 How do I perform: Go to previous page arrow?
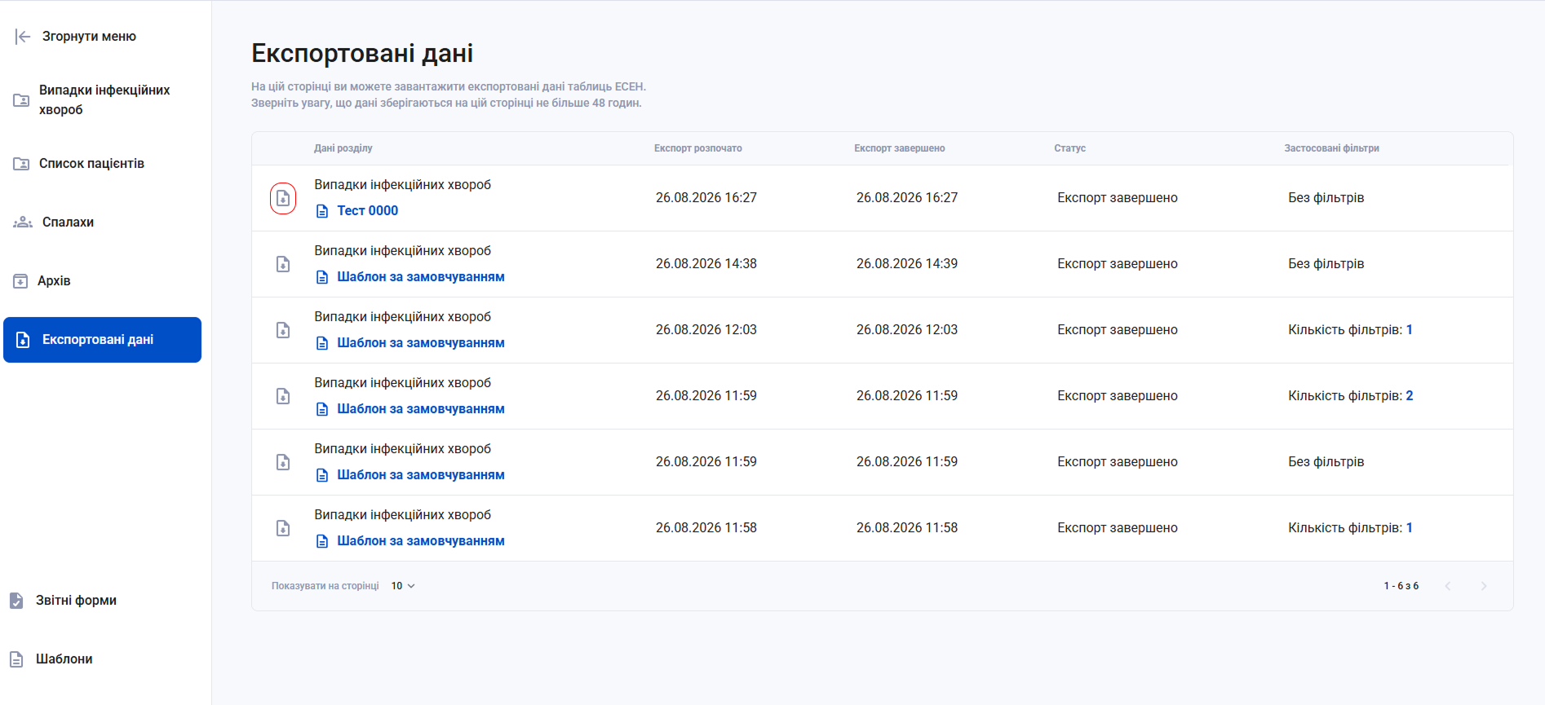[x=1448, y=586]
